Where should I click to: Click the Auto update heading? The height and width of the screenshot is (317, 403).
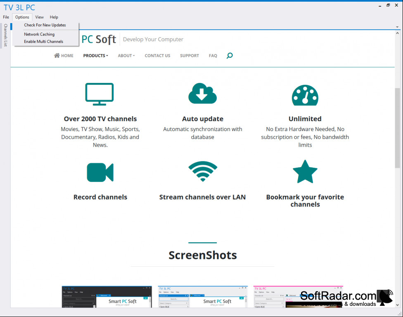coord(202,119)
